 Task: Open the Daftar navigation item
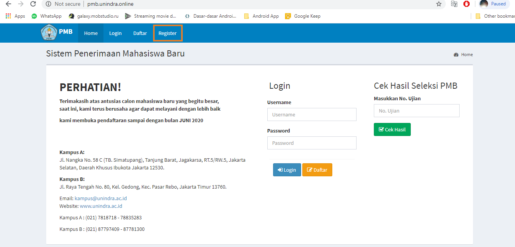[x=140, y=33]
